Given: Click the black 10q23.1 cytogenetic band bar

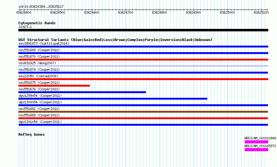Looking at the screenshot, I should [143, 30].
